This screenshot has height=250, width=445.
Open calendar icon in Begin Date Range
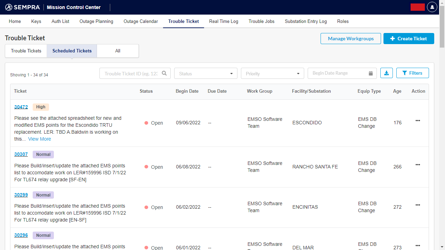click(x=371, y=73)
